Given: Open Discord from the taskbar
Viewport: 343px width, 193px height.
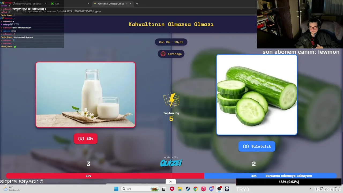Looking at the screenshot, I should [x=211, y=189].
